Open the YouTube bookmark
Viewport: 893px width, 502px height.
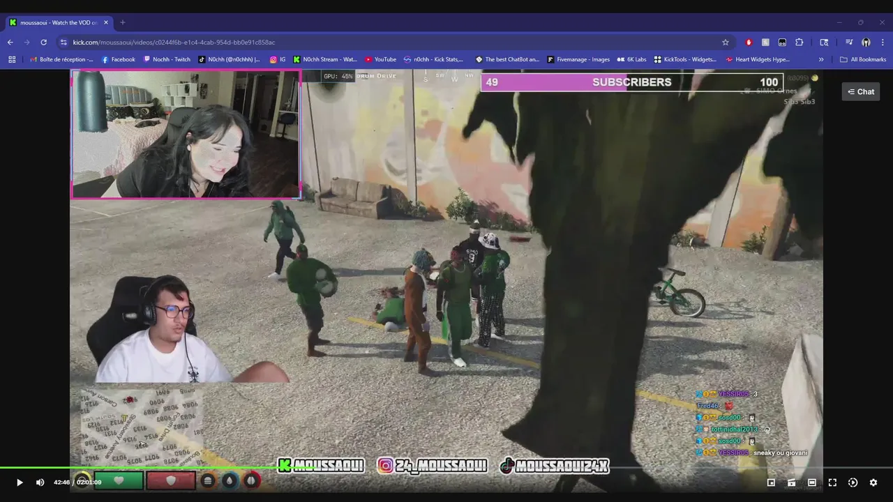click(x=380, y=59)
